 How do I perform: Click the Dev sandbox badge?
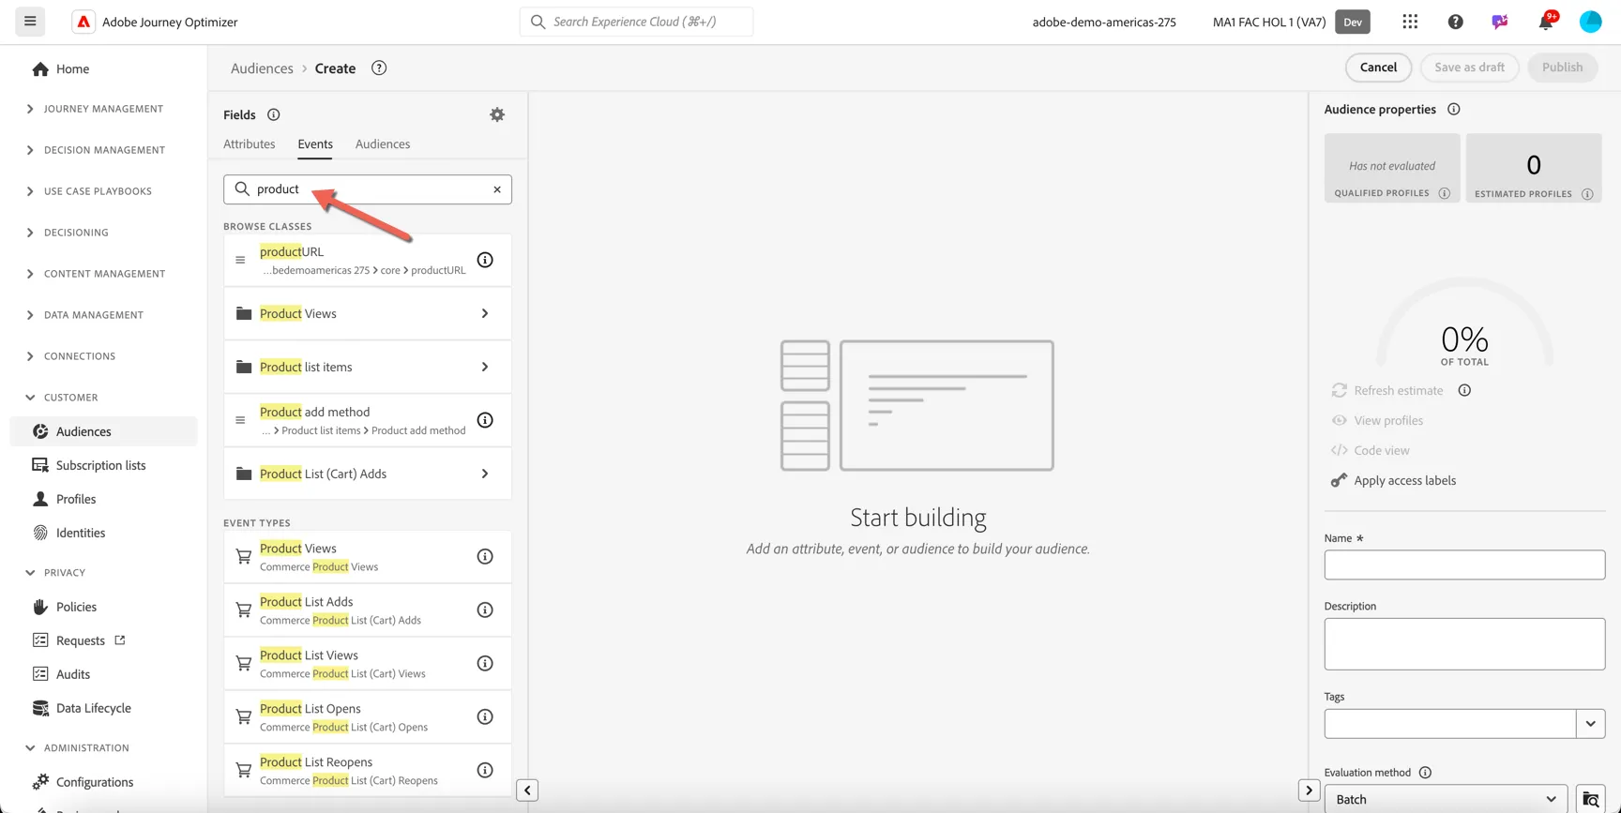point(1353,22)
